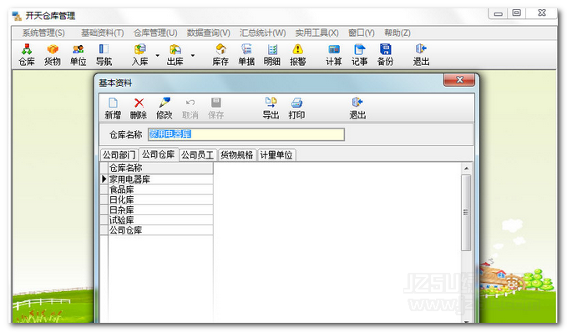Image resolution: width=567 pixels, height=332 pixels.
Task: Launch the 计算 calculator toolbar icon
Action: tap(334, 54)
